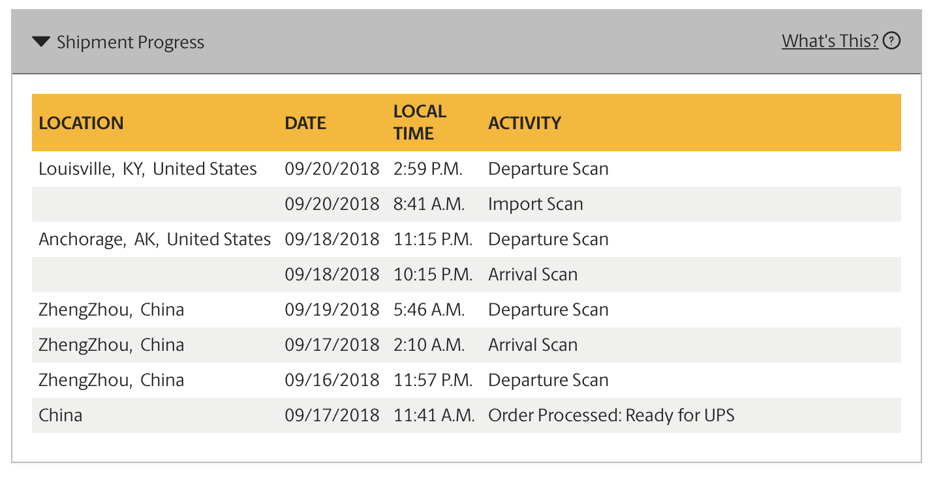Click the 5:46 A.M. time cell

pos(429,310)
